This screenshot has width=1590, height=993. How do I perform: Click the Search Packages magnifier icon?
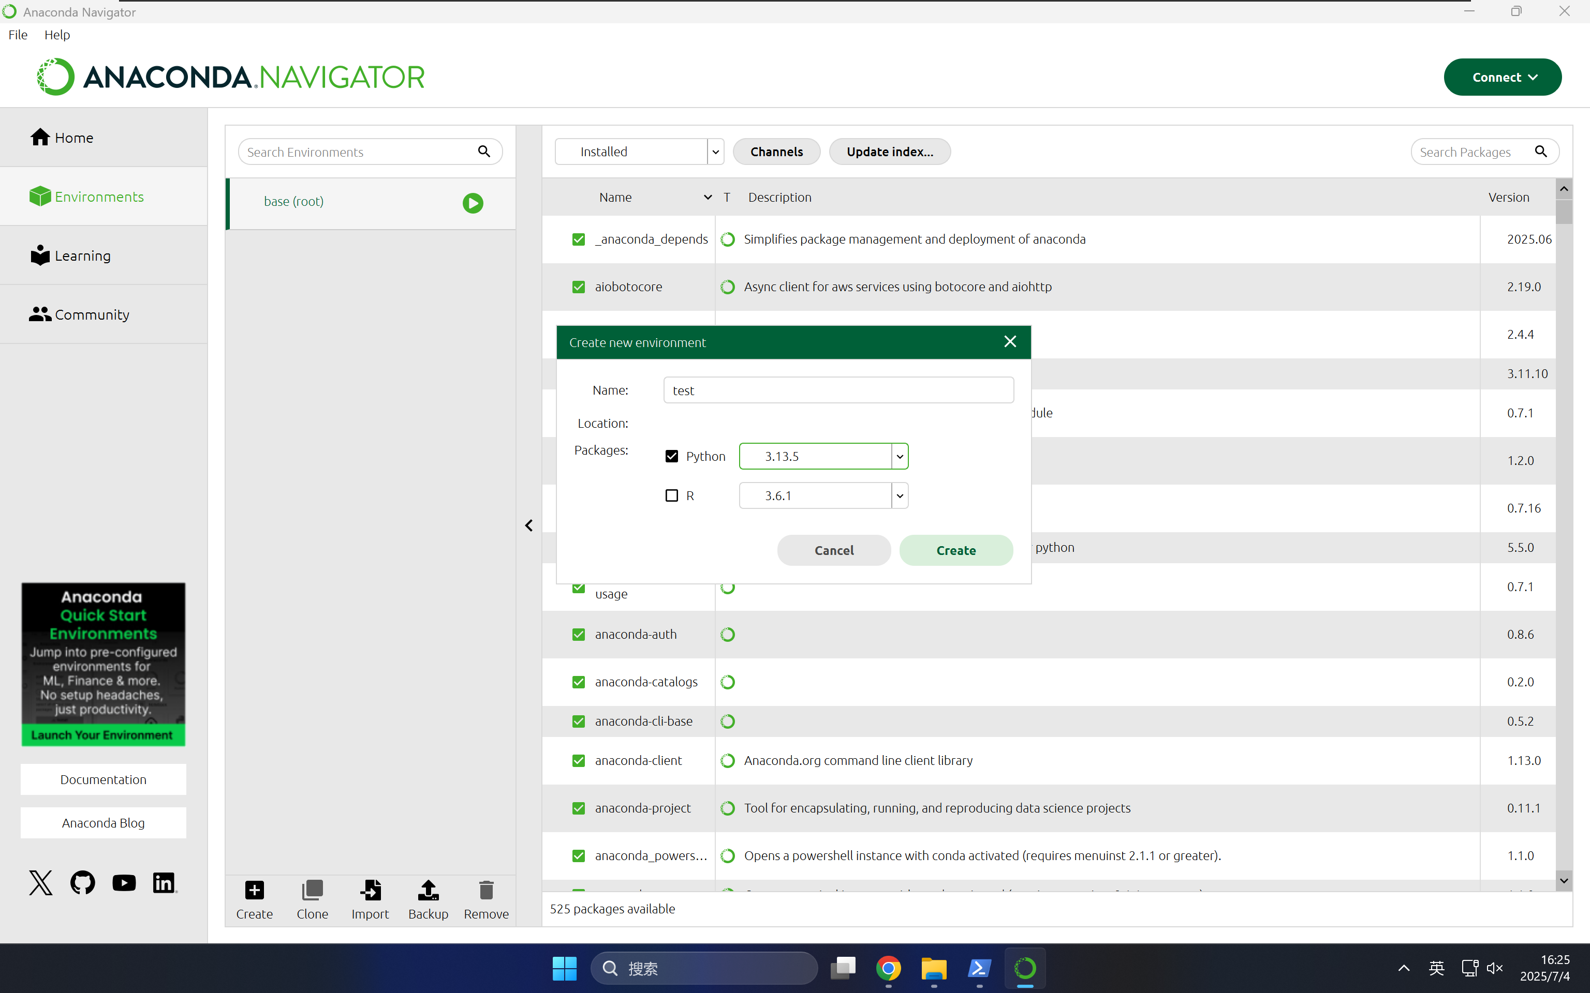point(1541,152)
